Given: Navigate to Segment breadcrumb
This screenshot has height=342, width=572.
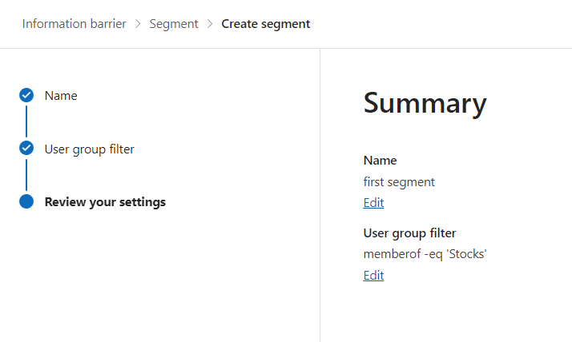Looking at the screenshot, I should (x=174, y=24).
